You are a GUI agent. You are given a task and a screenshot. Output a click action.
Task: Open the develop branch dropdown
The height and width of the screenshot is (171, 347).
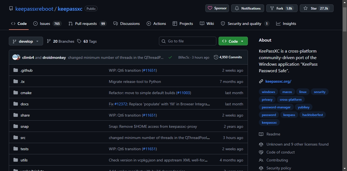point(26,41)
